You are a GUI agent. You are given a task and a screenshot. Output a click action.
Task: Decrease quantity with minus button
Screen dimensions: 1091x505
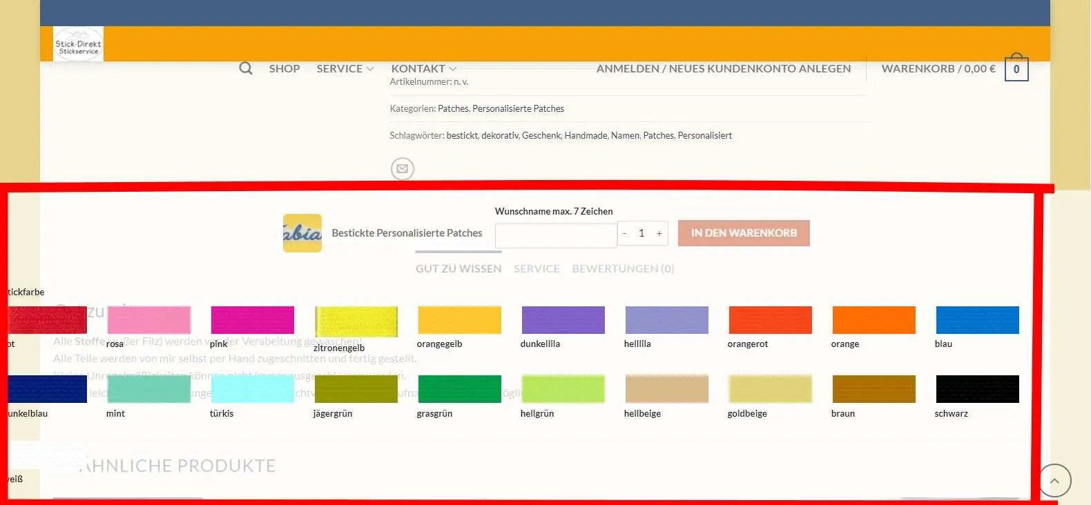625,234
